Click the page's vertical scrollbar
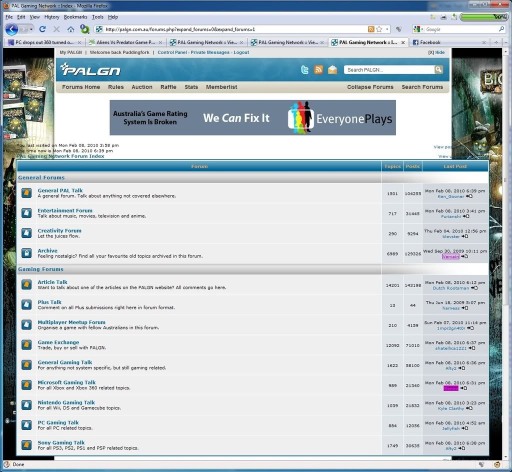This screenshot has width=512, height=472. tap(506, 253)
